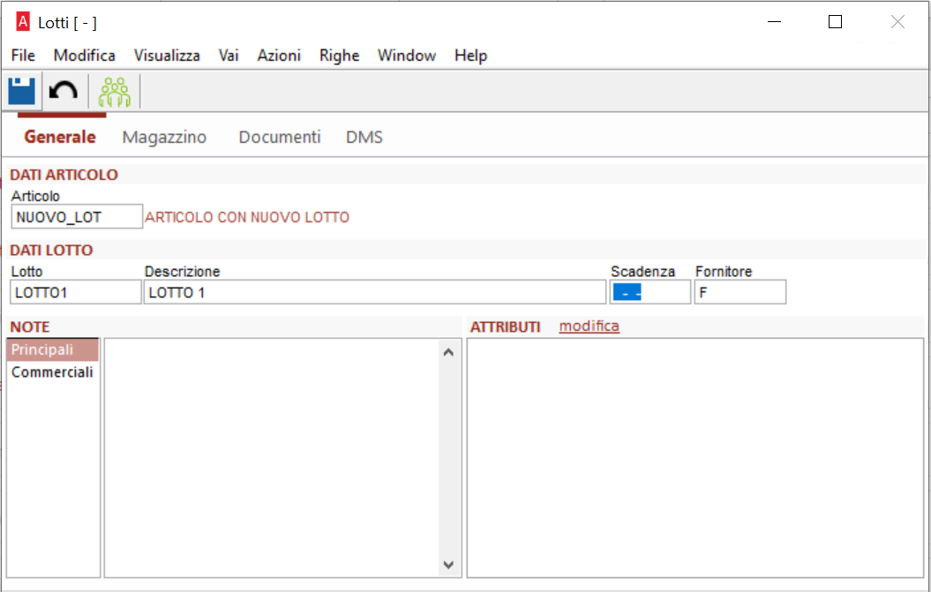Click the Descrizione field with LOTTO 1
This screenshot has height=592, width=931.
point(375,292)
